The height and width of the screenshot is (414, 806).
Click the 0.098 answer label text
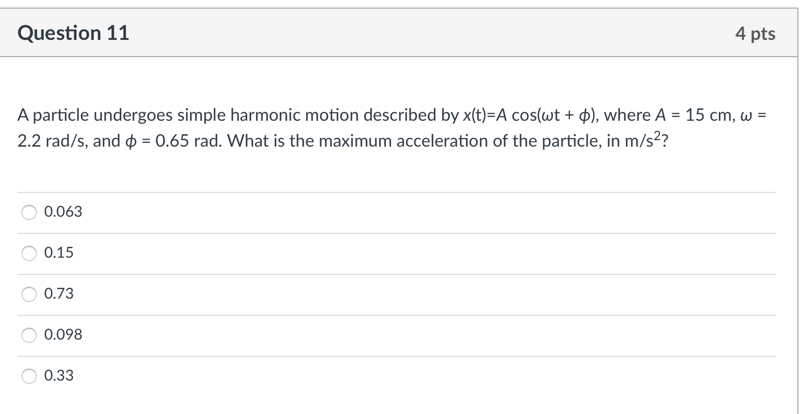click(x=64, y=335)
